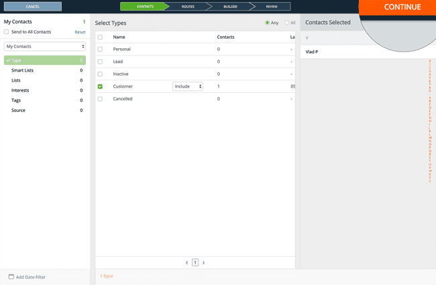This screenshot has height=285, width=436.
Task: Click the next page arrow
Action: 203,262
